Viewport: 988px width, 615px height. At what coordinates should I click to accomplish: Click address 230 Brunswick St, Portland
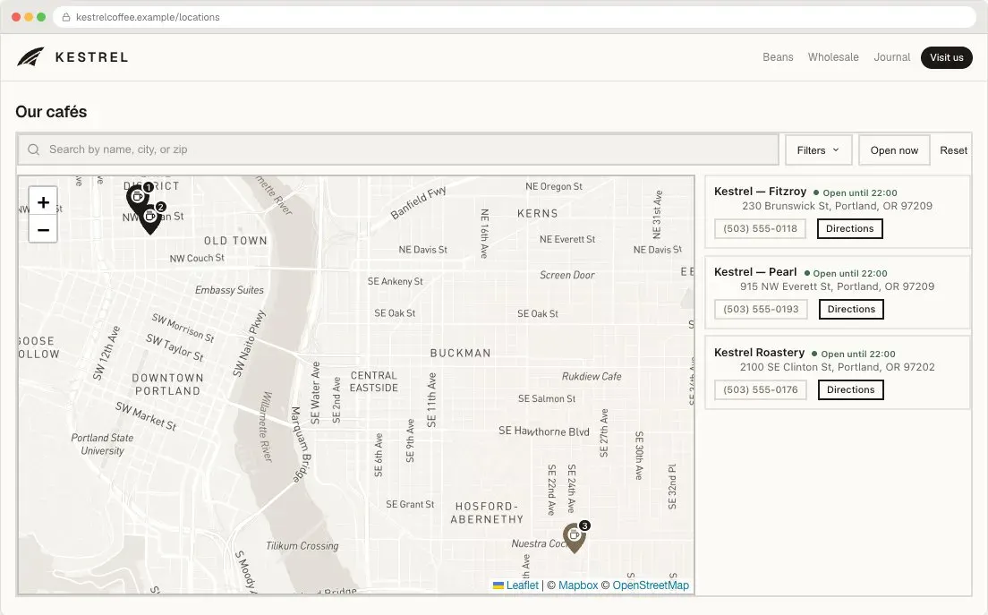(x=837, y=206)
